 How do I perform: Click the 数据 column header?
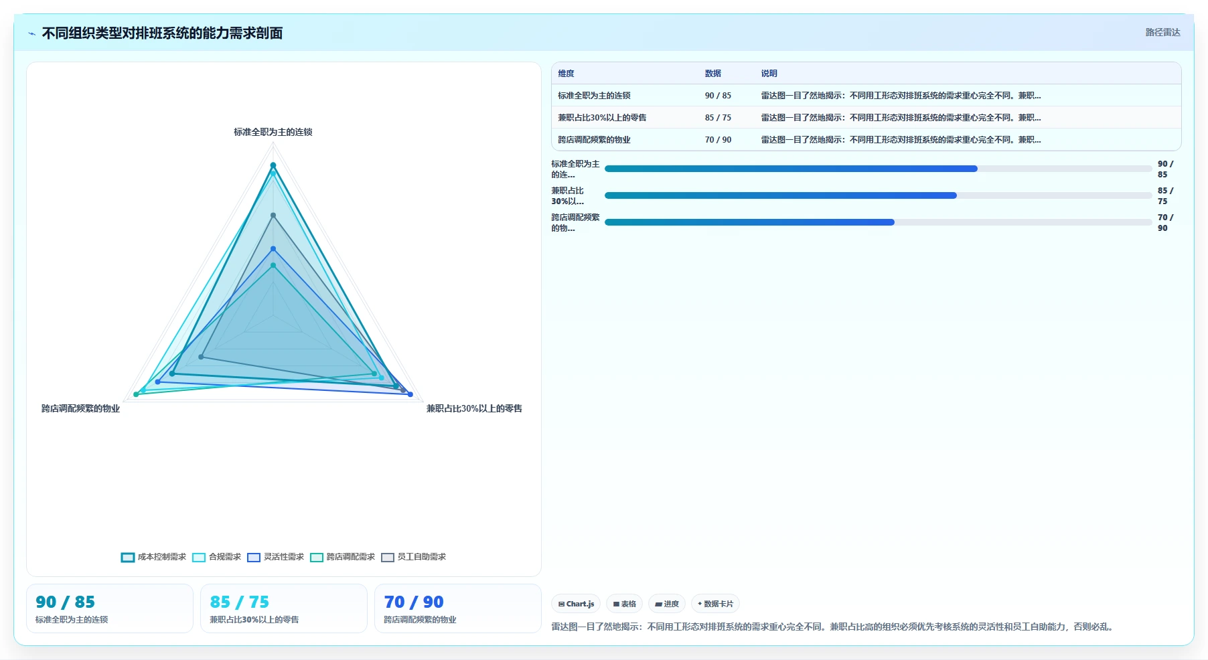pyautogui.click(x=712, y=74)
